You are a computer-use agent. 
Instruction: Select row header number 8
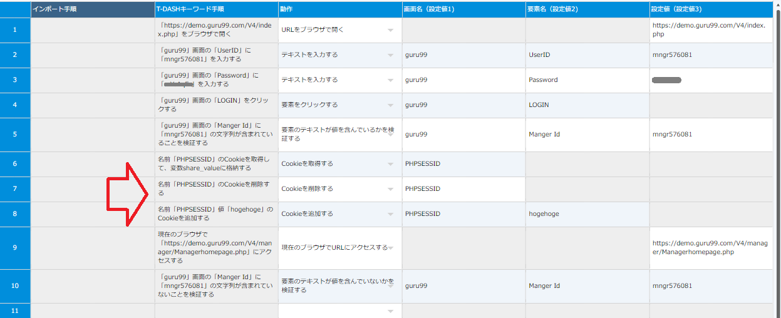[15, 214]
